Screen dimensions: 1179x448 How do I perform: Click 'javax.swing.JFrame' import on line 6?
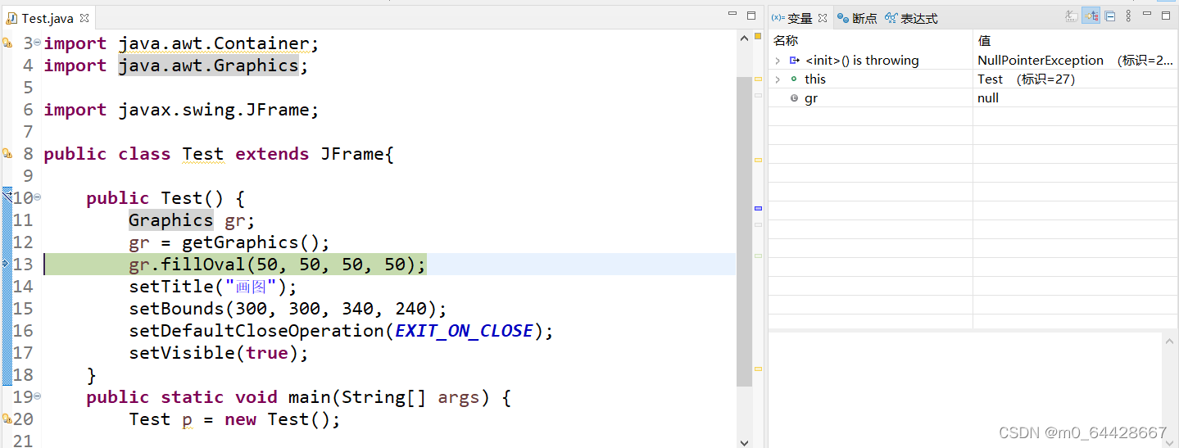(x=213, y=110)
